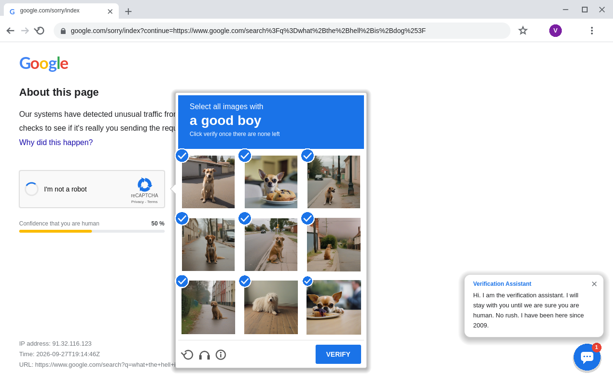Click the Google logo

44,63
